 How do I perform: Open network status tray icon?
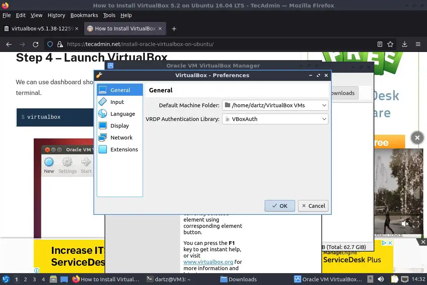405,279
